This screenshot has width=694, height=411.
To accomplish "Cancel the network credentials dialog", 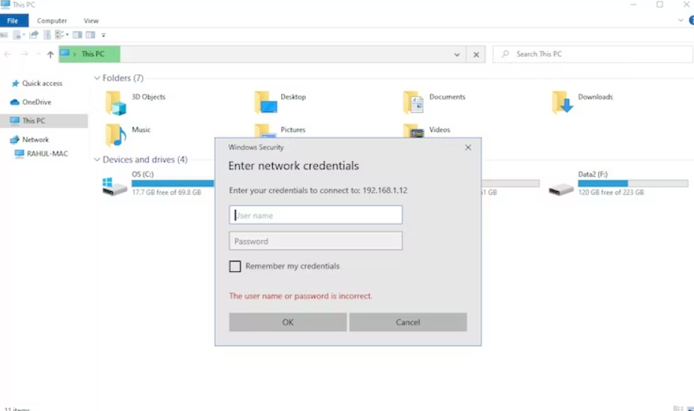I will (408, 322).
